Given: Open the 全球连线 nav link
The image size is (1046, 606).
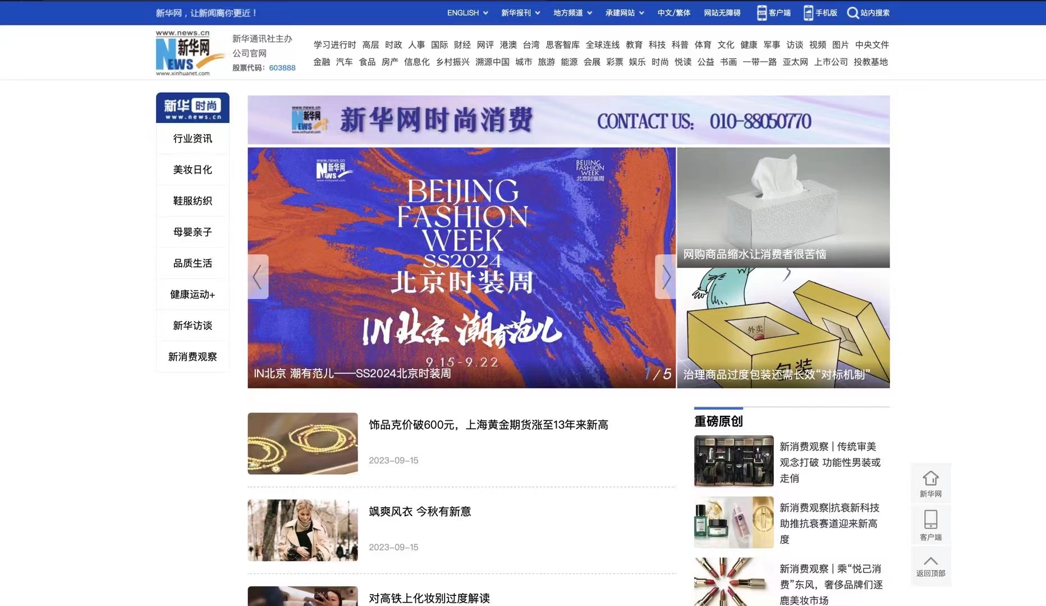Looking at the screenshot, I should pos(603,45).
